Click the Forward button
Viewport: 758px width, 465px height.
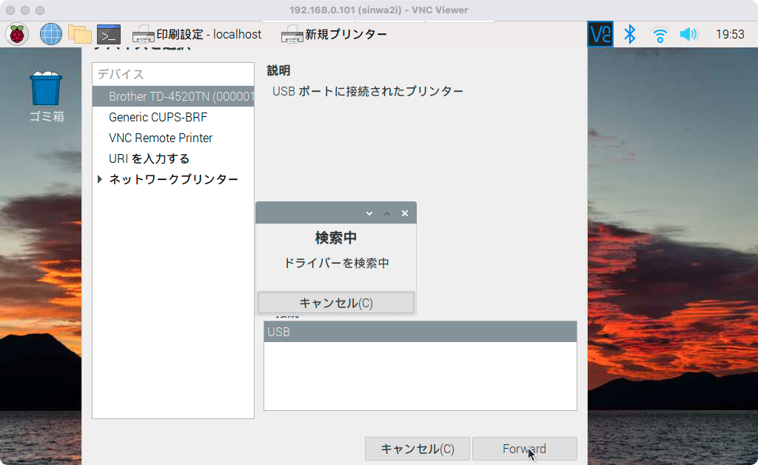click(524, 449)
